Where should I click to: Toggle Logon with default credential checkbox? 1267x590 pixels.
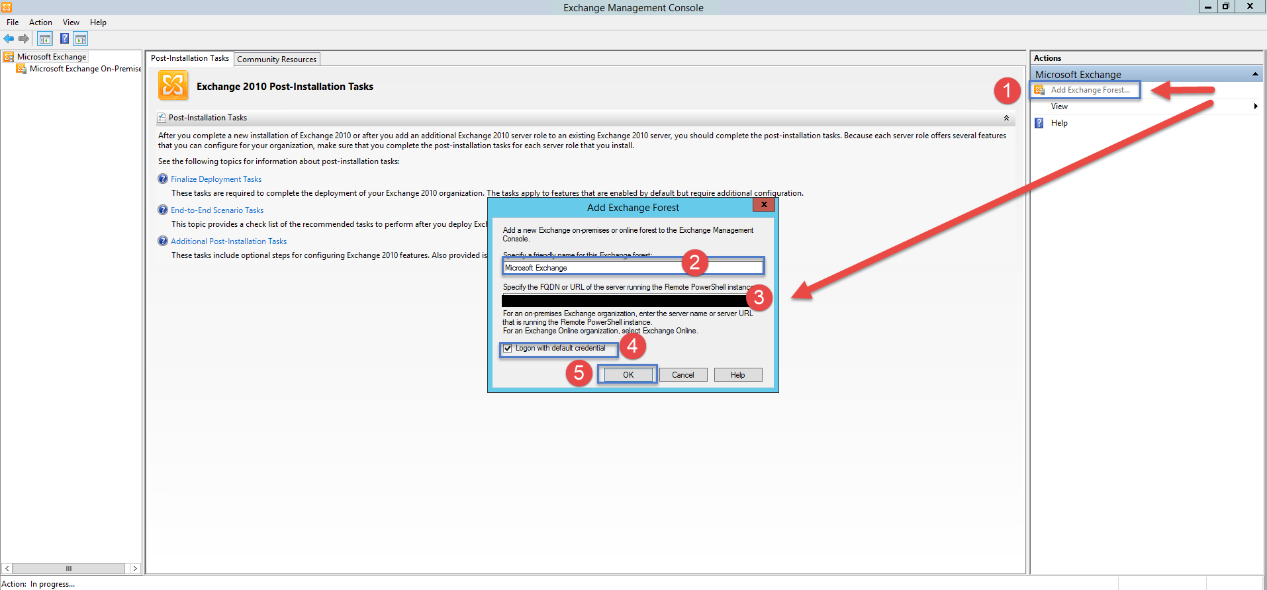tap(508, 349)
